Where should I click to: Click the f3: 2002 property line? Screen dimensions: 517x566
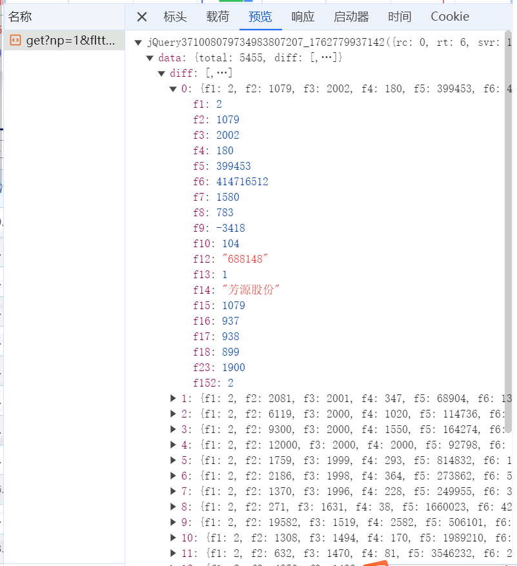point(216,136)
